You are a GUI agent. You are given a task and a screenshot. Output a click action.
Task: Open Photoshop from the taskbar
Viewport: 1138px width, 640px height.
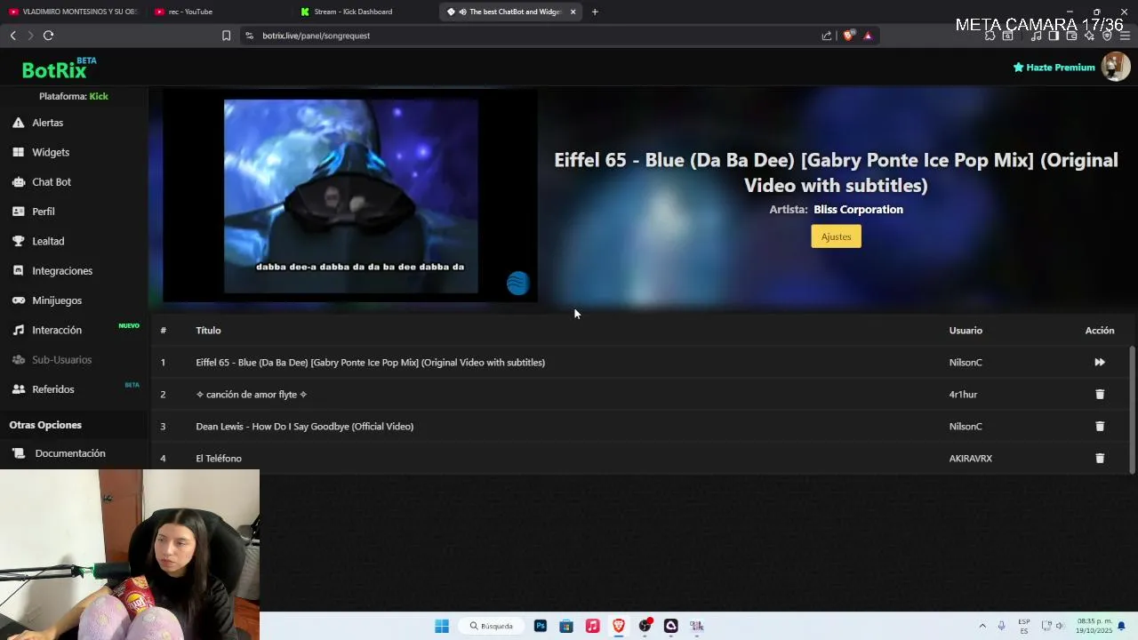click(x=540, y=626)
